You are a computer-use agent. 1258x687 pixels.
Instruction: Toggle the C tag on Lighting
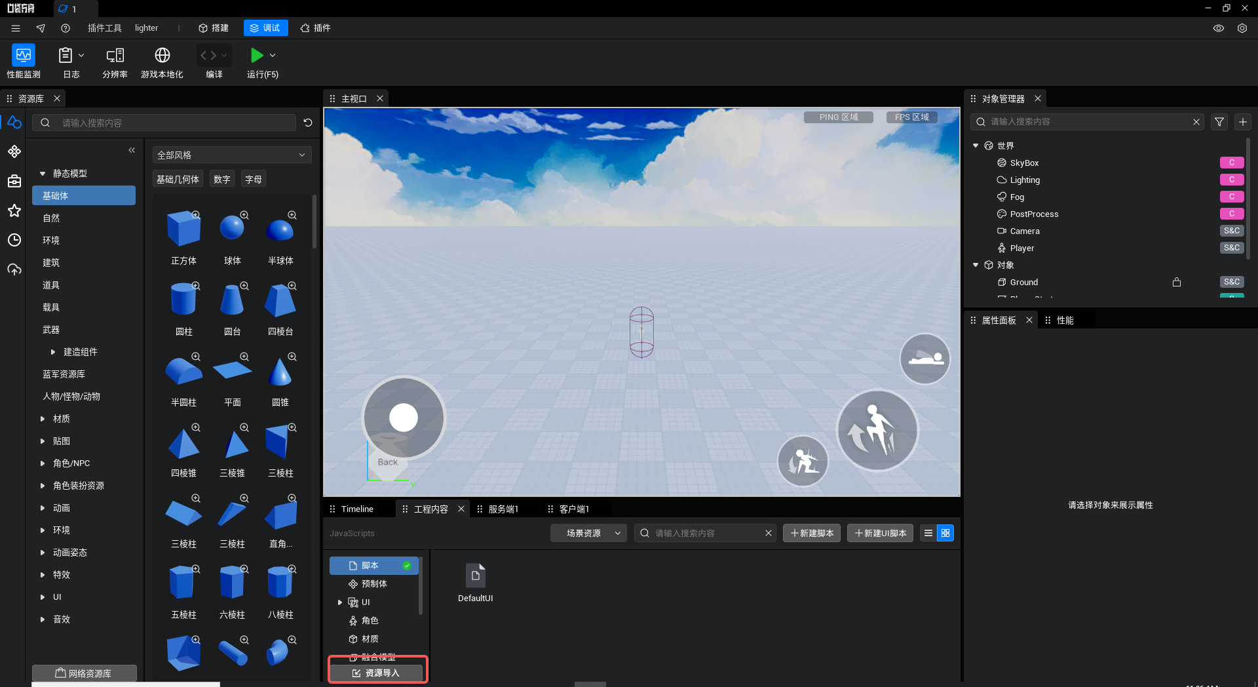(1232, 180)
